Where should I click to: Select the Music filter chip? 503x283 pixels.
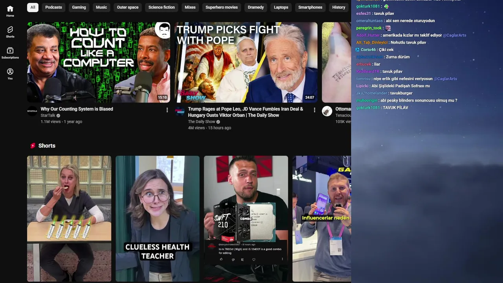tap(101, 7)
